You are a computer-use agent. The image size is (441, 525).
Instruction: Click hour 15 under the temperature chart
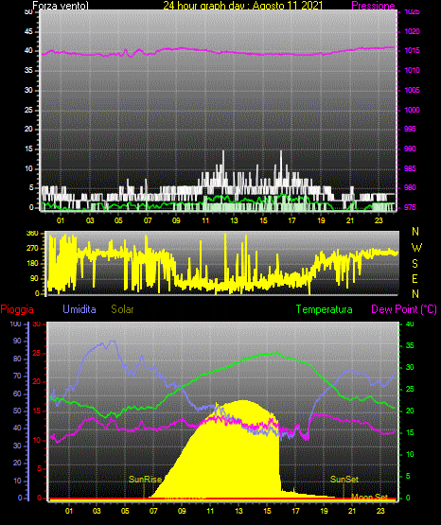pos(267,511)
